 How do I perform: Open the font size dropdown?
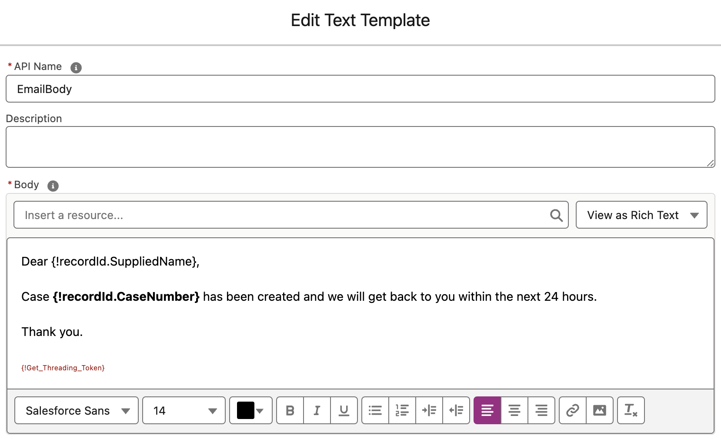tap(183, 410)
